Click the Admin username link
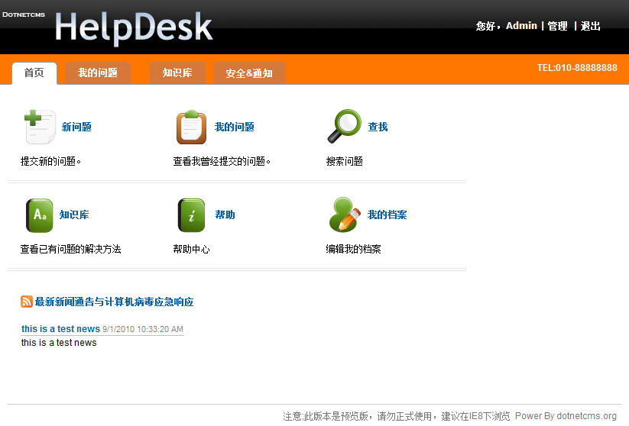This screenshot has height=426, width=629. coord(521,26)
